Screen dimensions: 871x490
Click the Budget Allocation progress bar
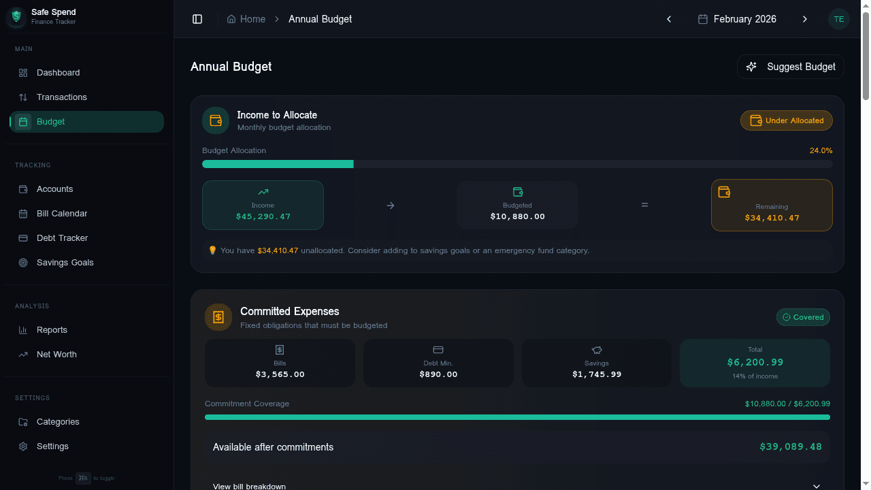(x=517, y=164)
